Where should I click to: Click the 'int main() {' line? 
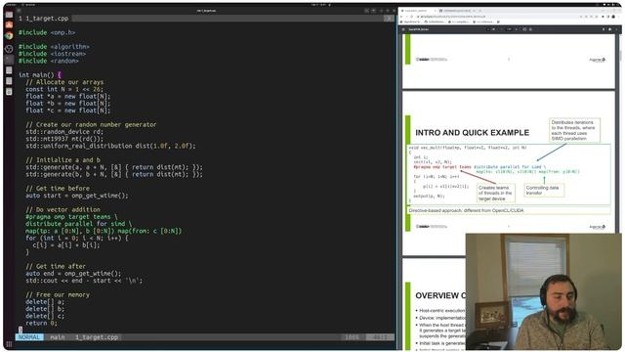click(40, 74)
